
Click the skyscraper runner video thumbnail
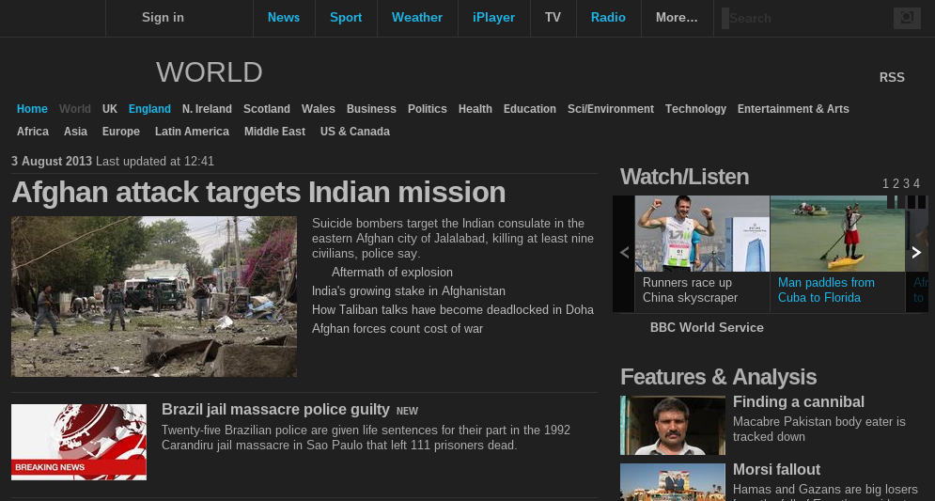pyautogui.click(x=702, y=234)
